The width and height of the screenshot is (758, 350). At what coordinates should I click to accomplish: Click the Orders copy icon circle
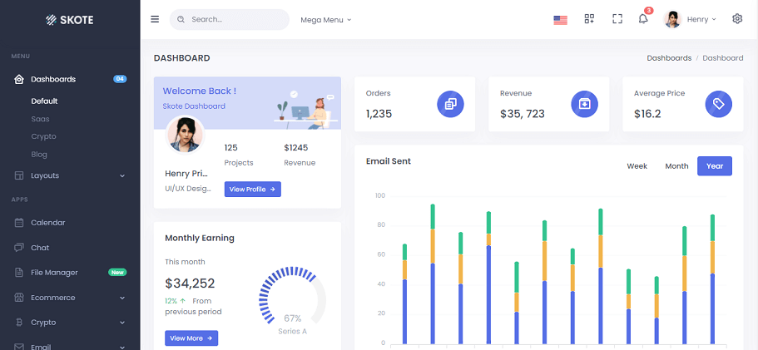pyautogui.click(x=450, y=104)
